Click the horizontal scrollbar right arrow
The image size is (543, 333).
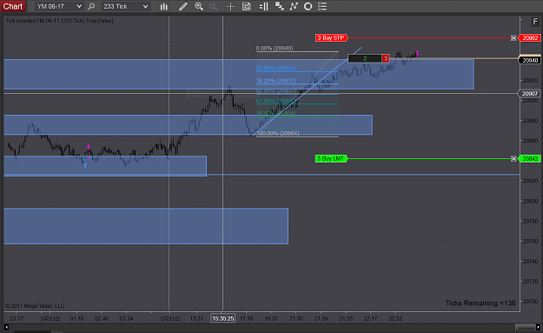coord(538,327)
